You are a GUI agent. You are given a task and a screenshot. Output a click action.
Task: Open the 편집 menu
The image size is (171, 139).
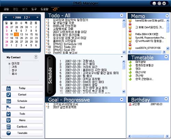(x=15, y=9)
